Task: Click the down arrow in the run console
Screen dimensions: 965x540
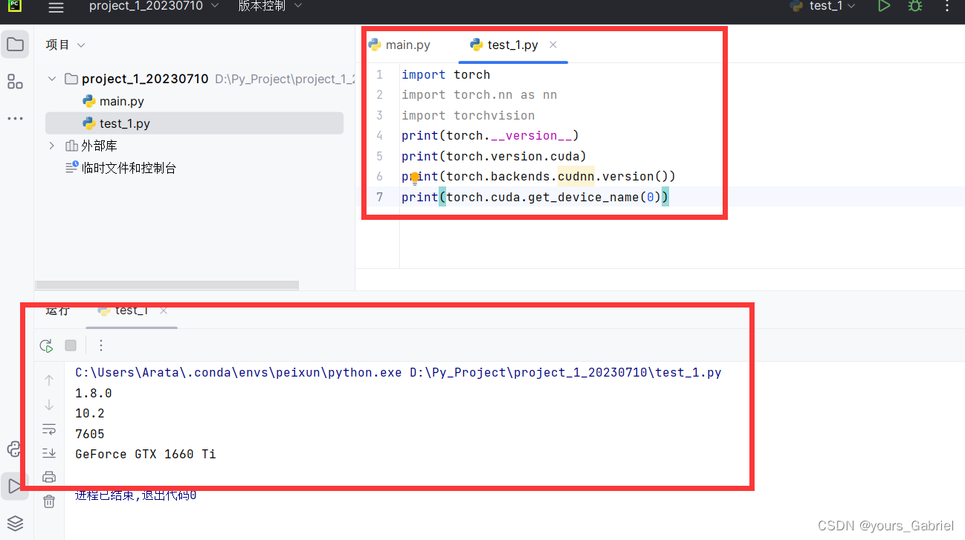Action: click(x=49, y=405)
